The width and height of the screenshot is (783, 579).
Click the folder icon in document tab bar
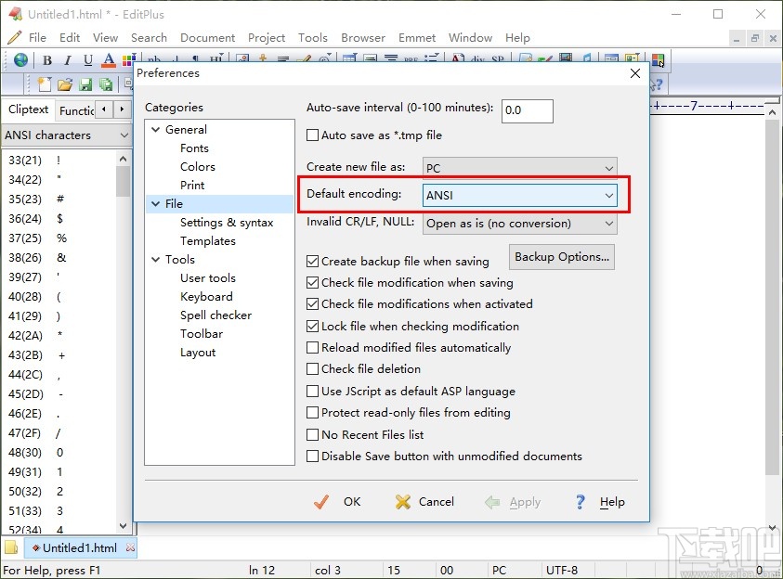(x=11, y=547)
